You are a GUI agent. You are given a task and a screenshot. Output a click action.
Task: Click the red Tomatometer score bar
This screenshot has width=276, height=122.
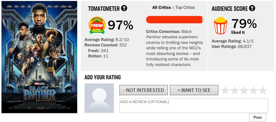tap(175, 20)
